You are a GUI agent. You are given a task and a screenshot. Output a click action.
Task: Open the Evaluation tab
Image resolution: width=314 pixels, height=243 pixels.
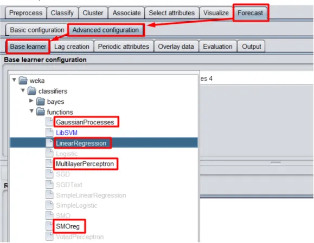click(x=217, y=47)
